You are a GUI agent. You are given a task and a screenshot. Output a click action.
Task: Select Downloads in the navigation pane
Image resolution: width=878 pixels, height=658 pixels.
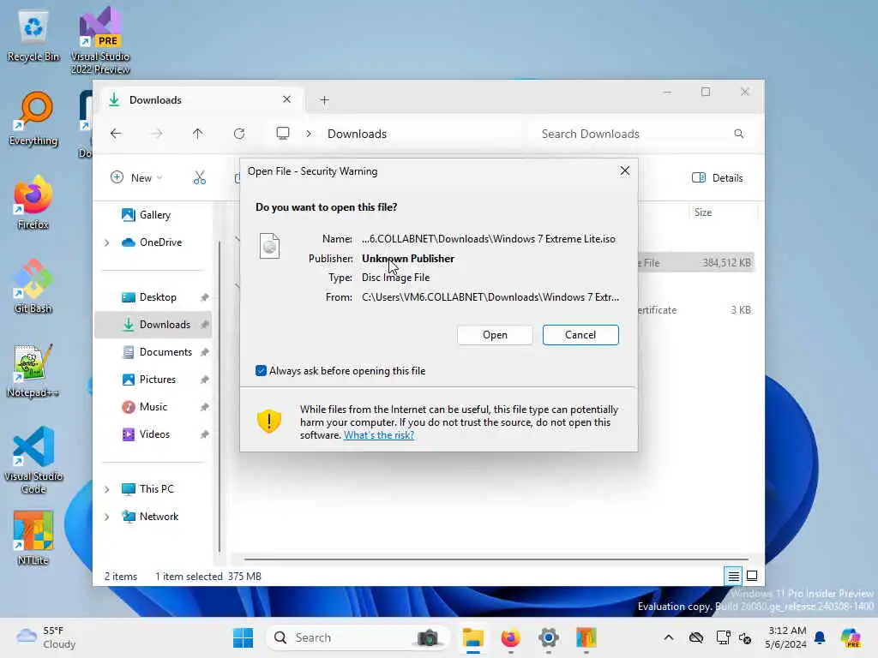click(154, 325)
